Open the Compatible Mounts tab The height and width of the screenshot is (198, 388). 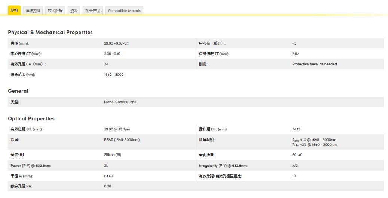(x=124, y=11)
